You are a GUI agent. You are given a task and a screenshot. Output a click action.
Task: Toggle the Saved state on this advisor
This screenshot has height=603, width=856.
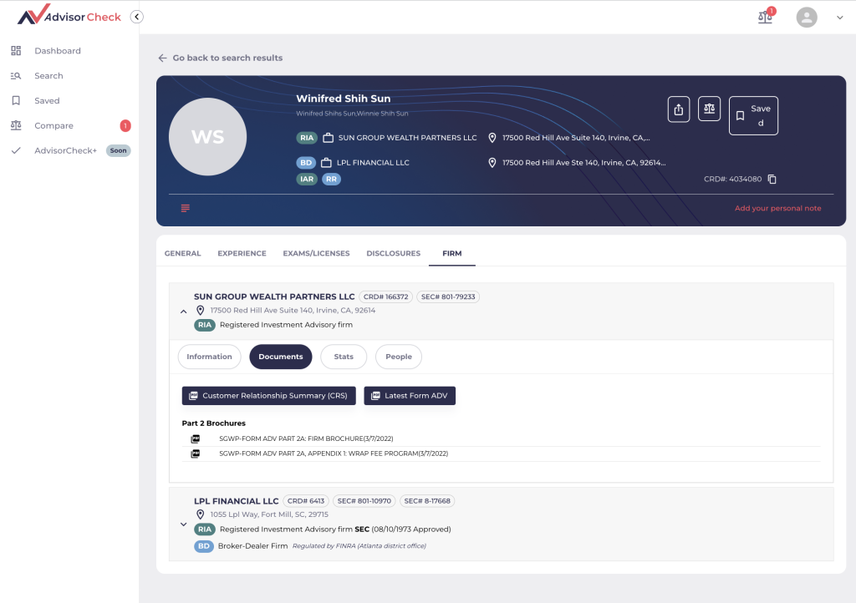click(753, 115)
